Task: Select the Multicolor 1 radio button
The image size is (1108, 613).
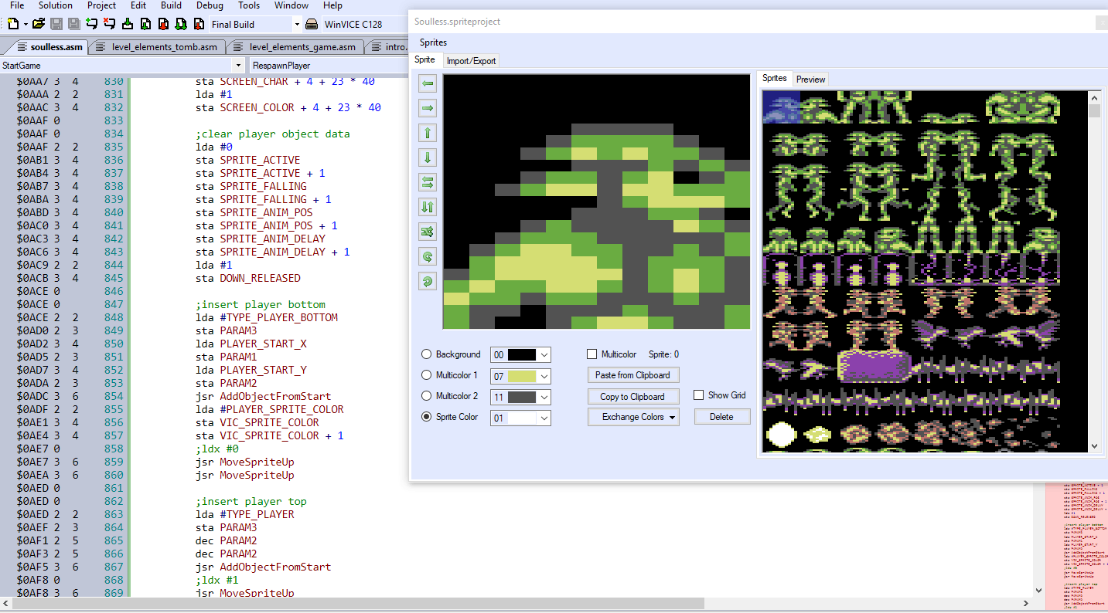Action: click(x=427, y=375)
